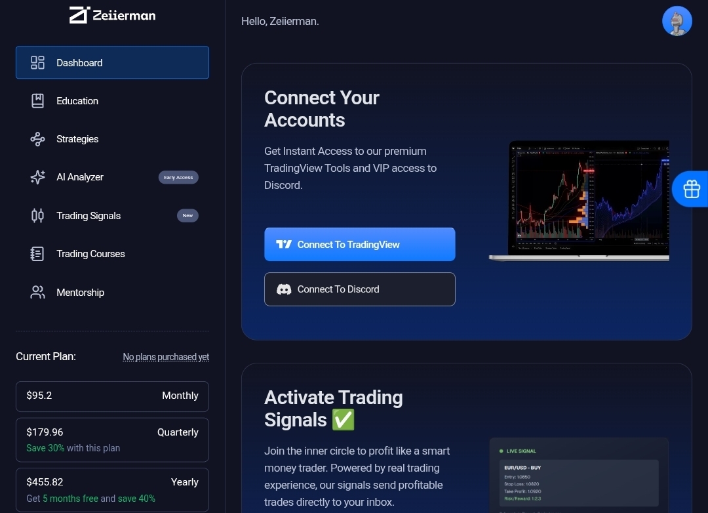Screen dimensions: 708x513
Task: Click the trading chart laptop image
Action: coord(580,200)
